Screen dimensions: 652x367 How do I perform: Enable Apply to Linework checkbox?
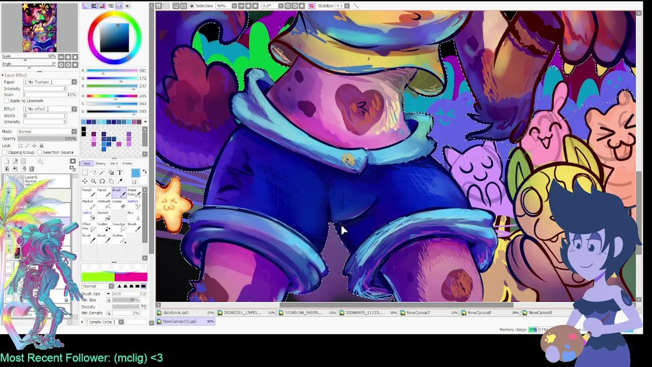7,100
